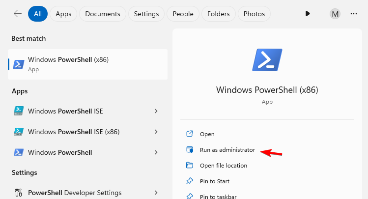
Task: Switch to the Documents filter tab
Action: 103,14
